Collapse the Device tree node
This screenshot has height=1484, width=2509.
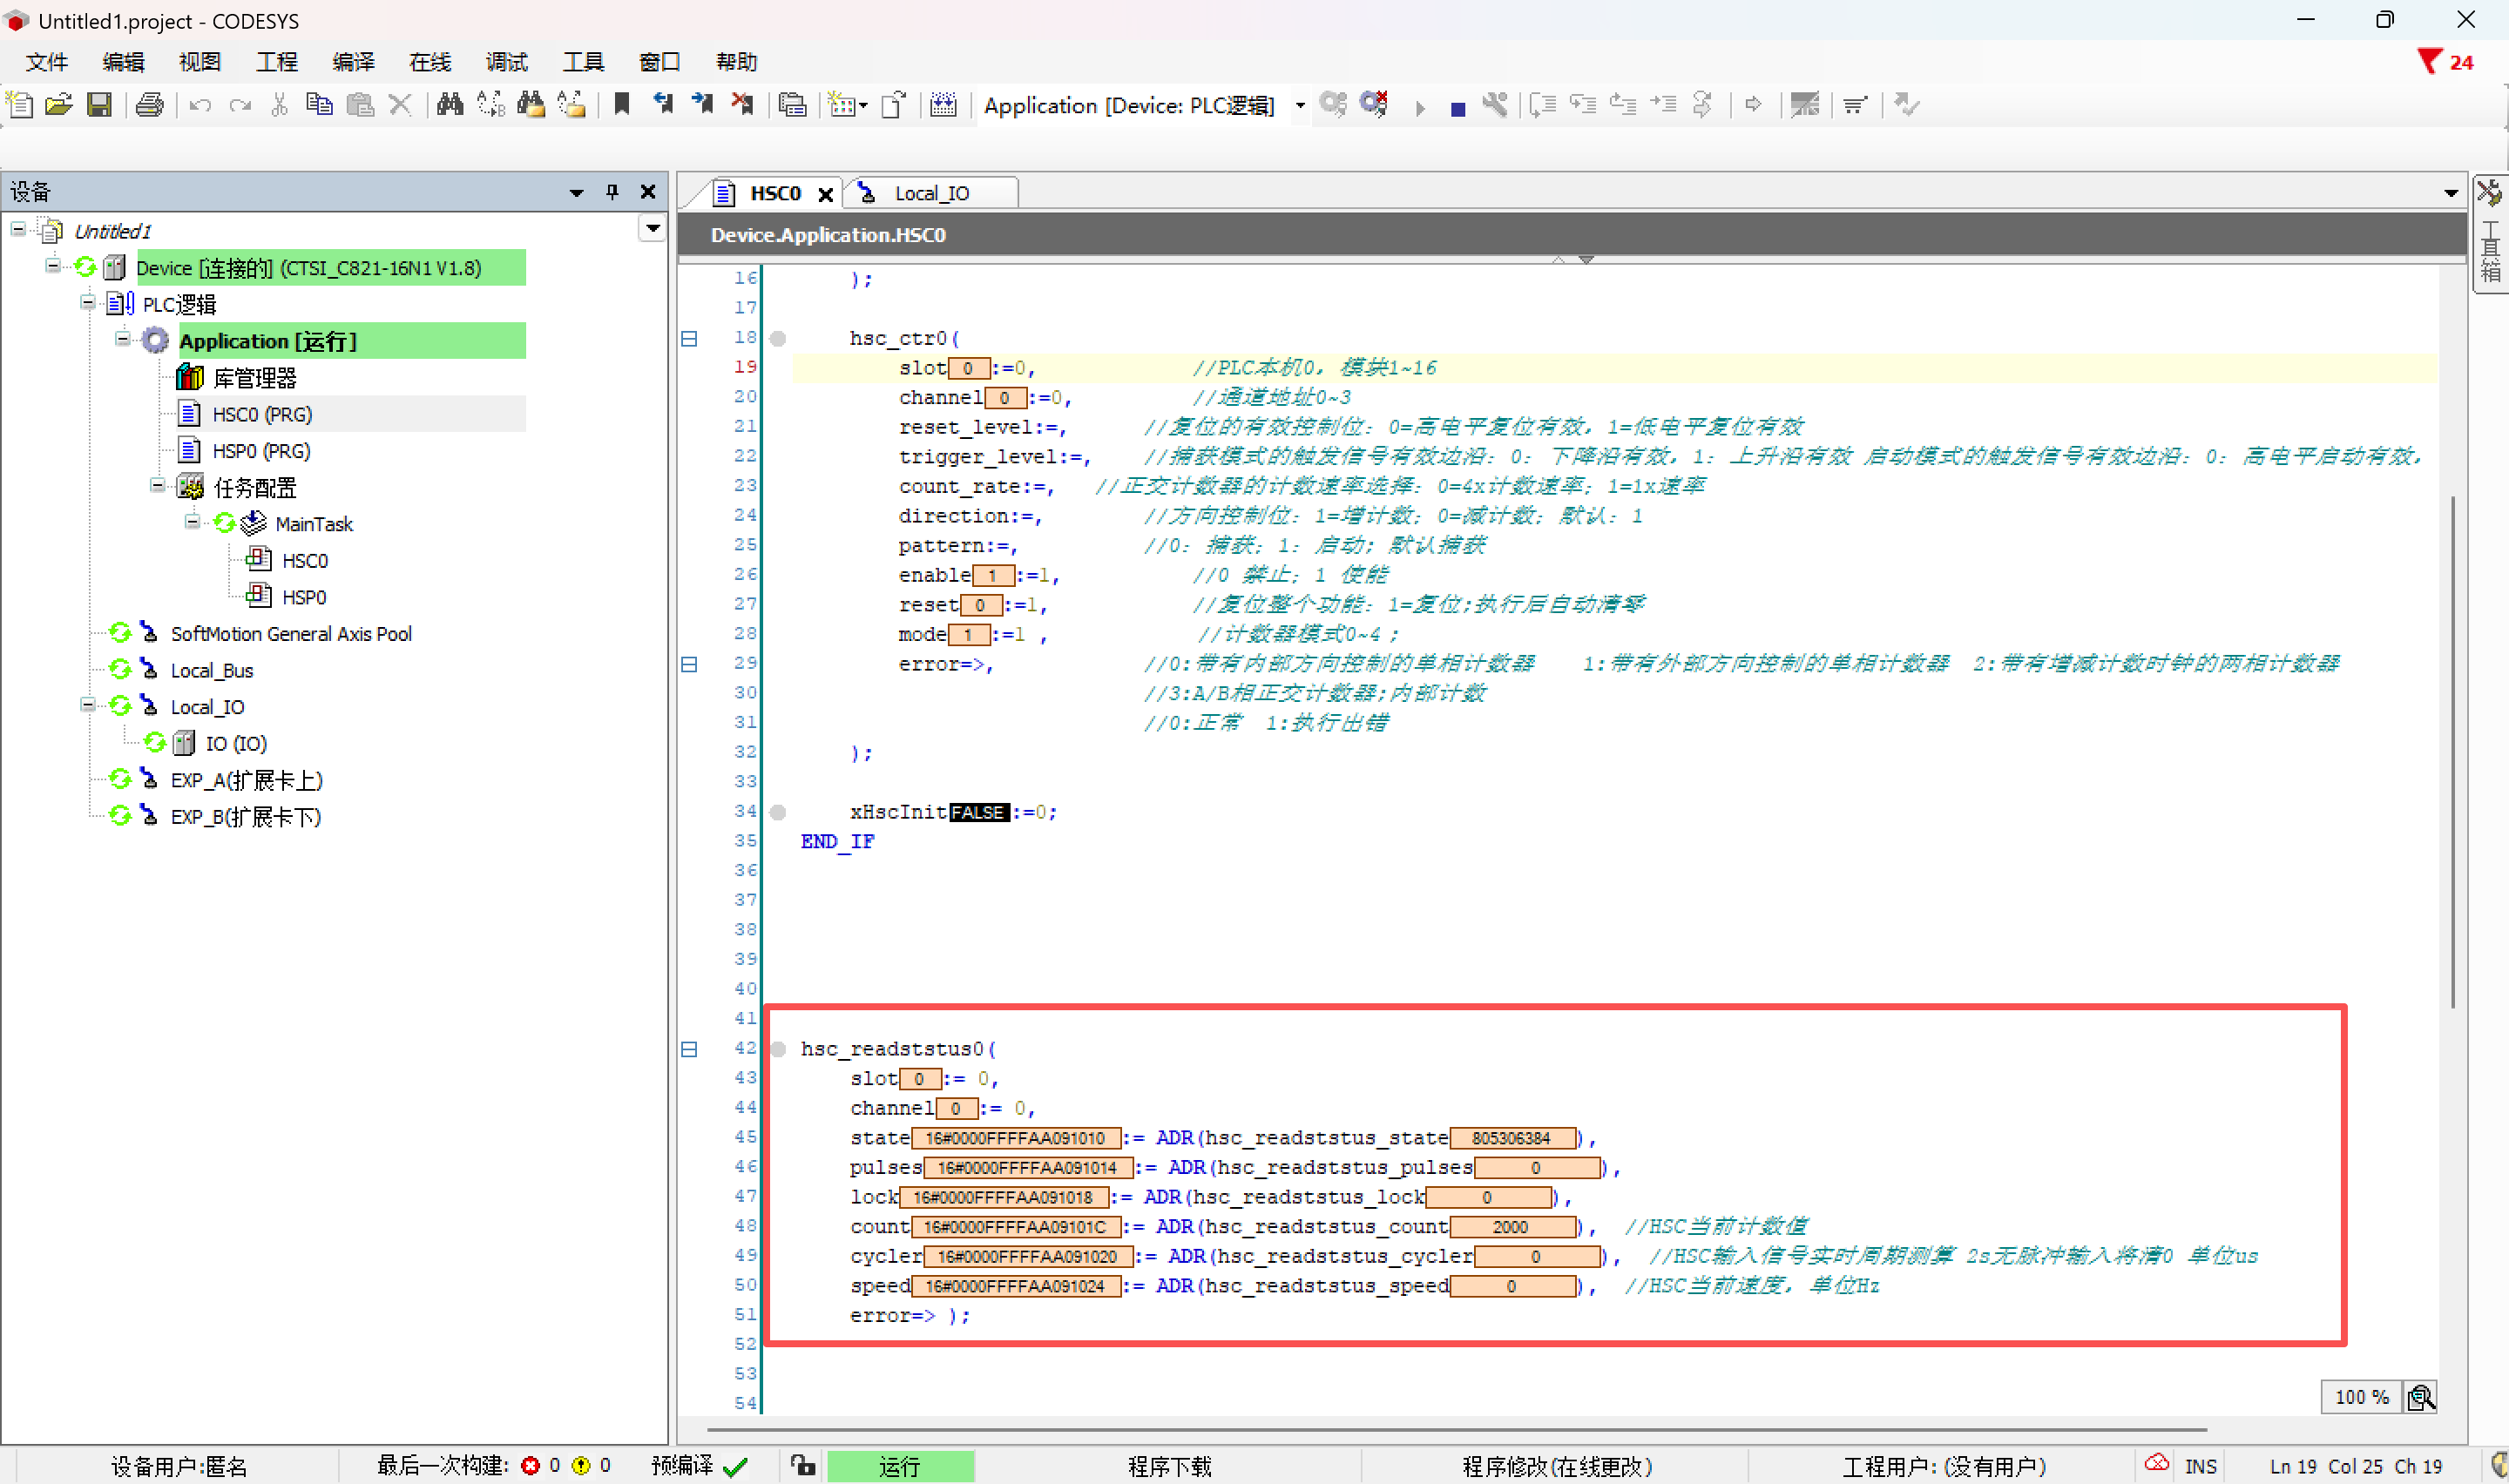pos(53,266)
